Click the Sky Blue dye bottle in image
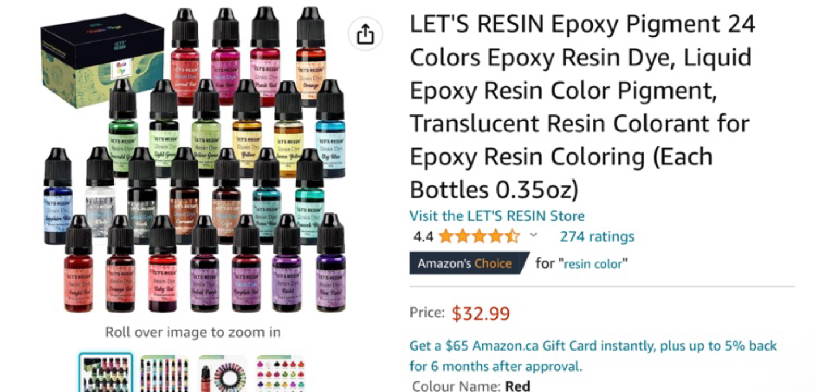The image size is (816, 392). (x=330, y=129)
